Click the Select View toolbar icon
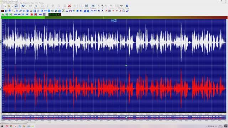The image size is (228, 128). [86, 6]
